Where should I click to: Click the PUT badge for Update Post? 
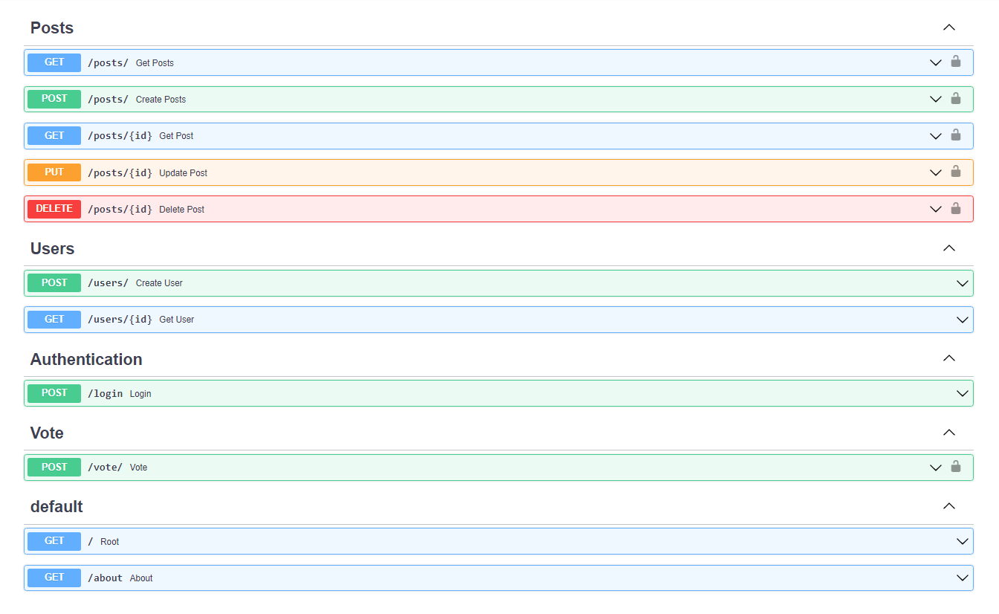coord(54,172)
